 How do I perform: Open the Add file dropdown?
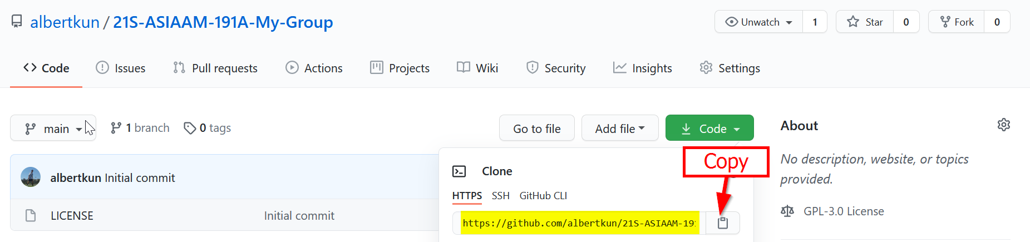(x=619, y=129)
